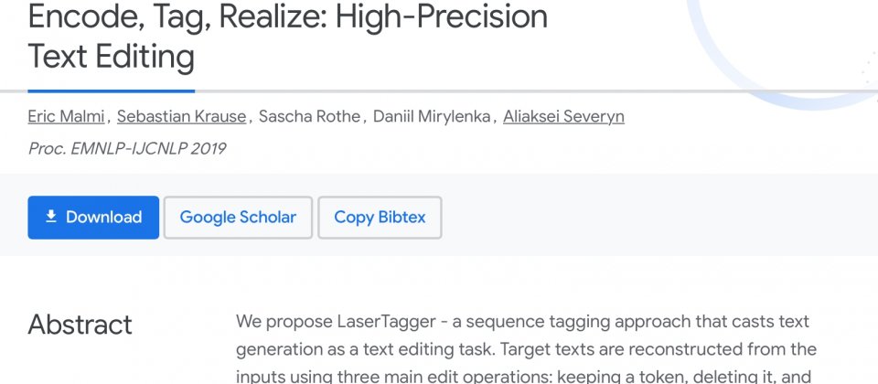Open author Eric Malmi's profile link
This screenshot has width=878, height=384.
click(66, 116)
